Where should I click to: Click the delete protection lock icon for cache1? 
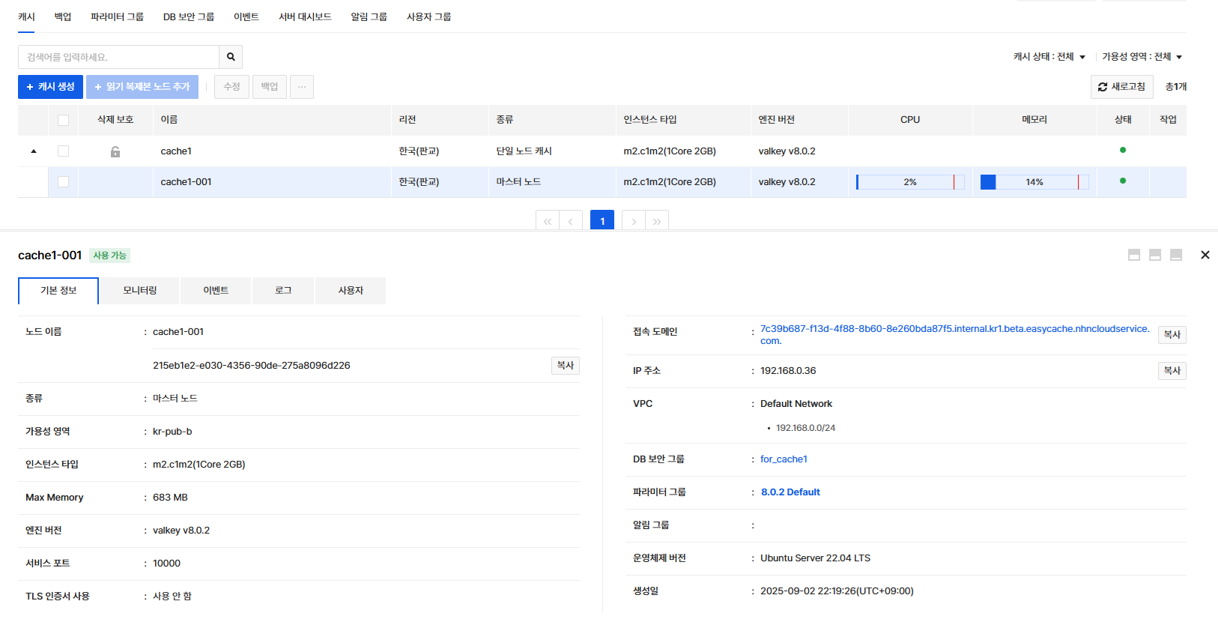pyautogui.click(x=115, y=151)
